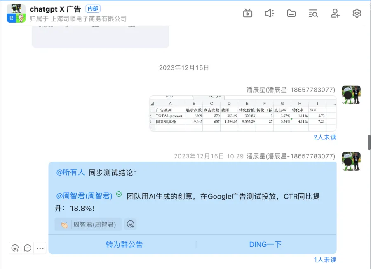Viewport: 371px width, 269px height.
Task: View the 1人未读 unread list
Action: [x=325, y=260]
